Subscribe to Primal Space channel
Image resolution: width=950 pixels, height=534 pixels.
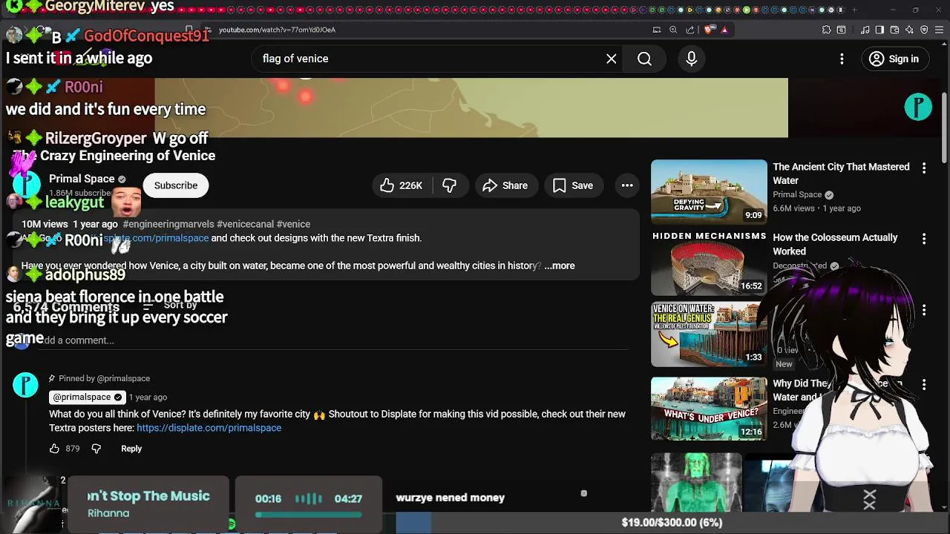click(x=176, y=185)
